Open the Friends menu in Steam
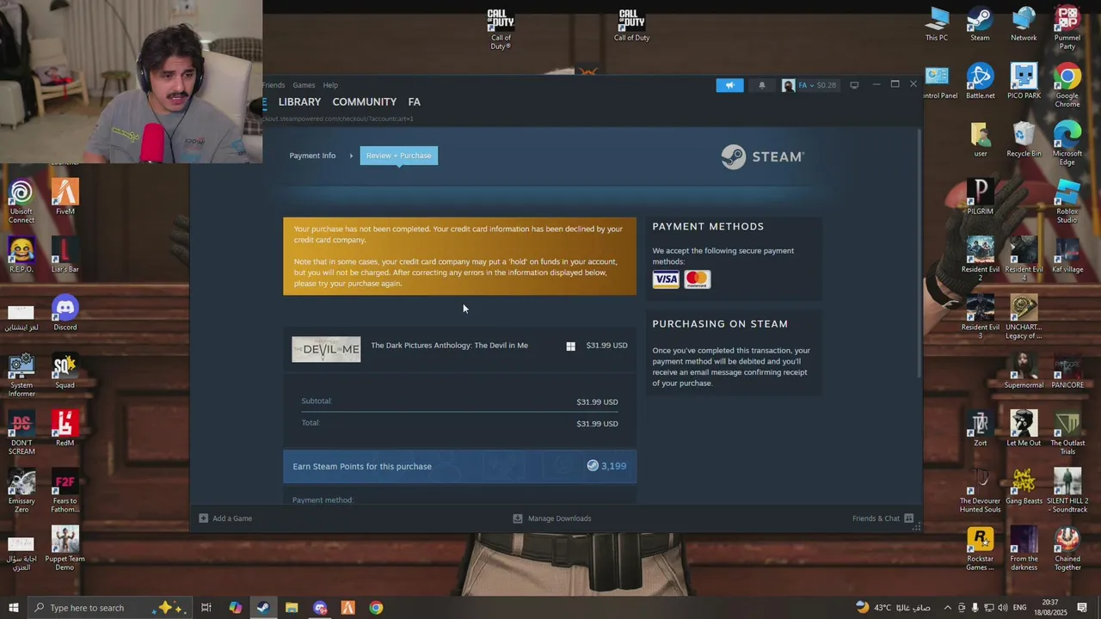This screenshot has height=619, width=1101. [x=274, y=85]
